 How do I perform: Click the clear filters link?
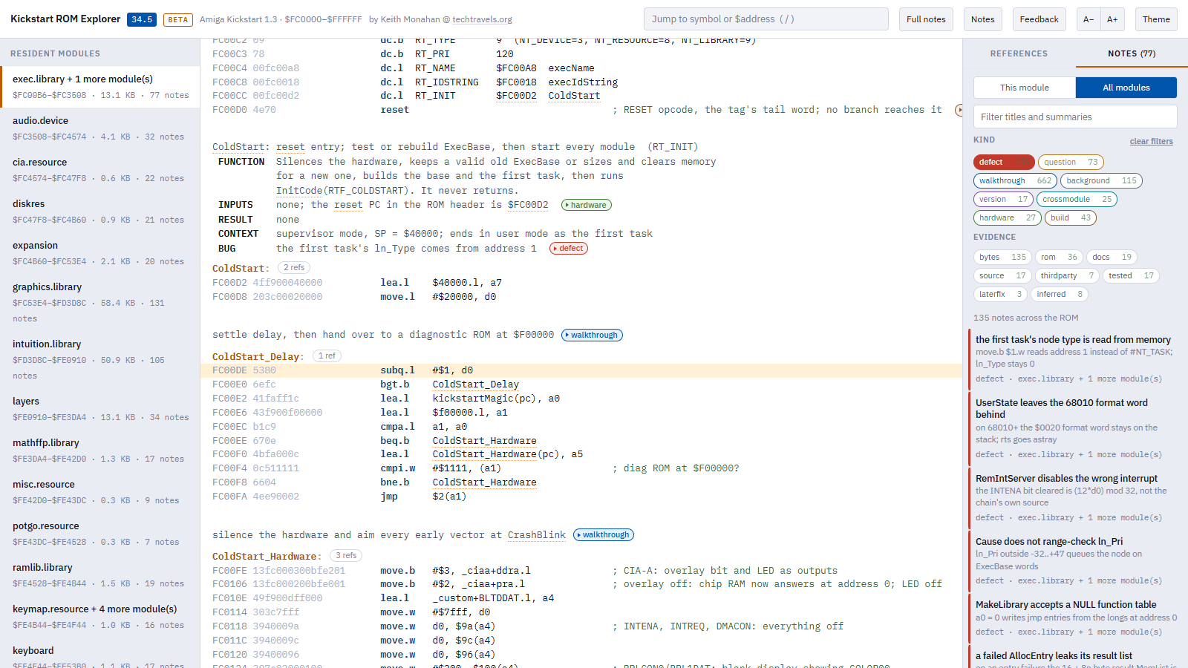click(1151, 141)
